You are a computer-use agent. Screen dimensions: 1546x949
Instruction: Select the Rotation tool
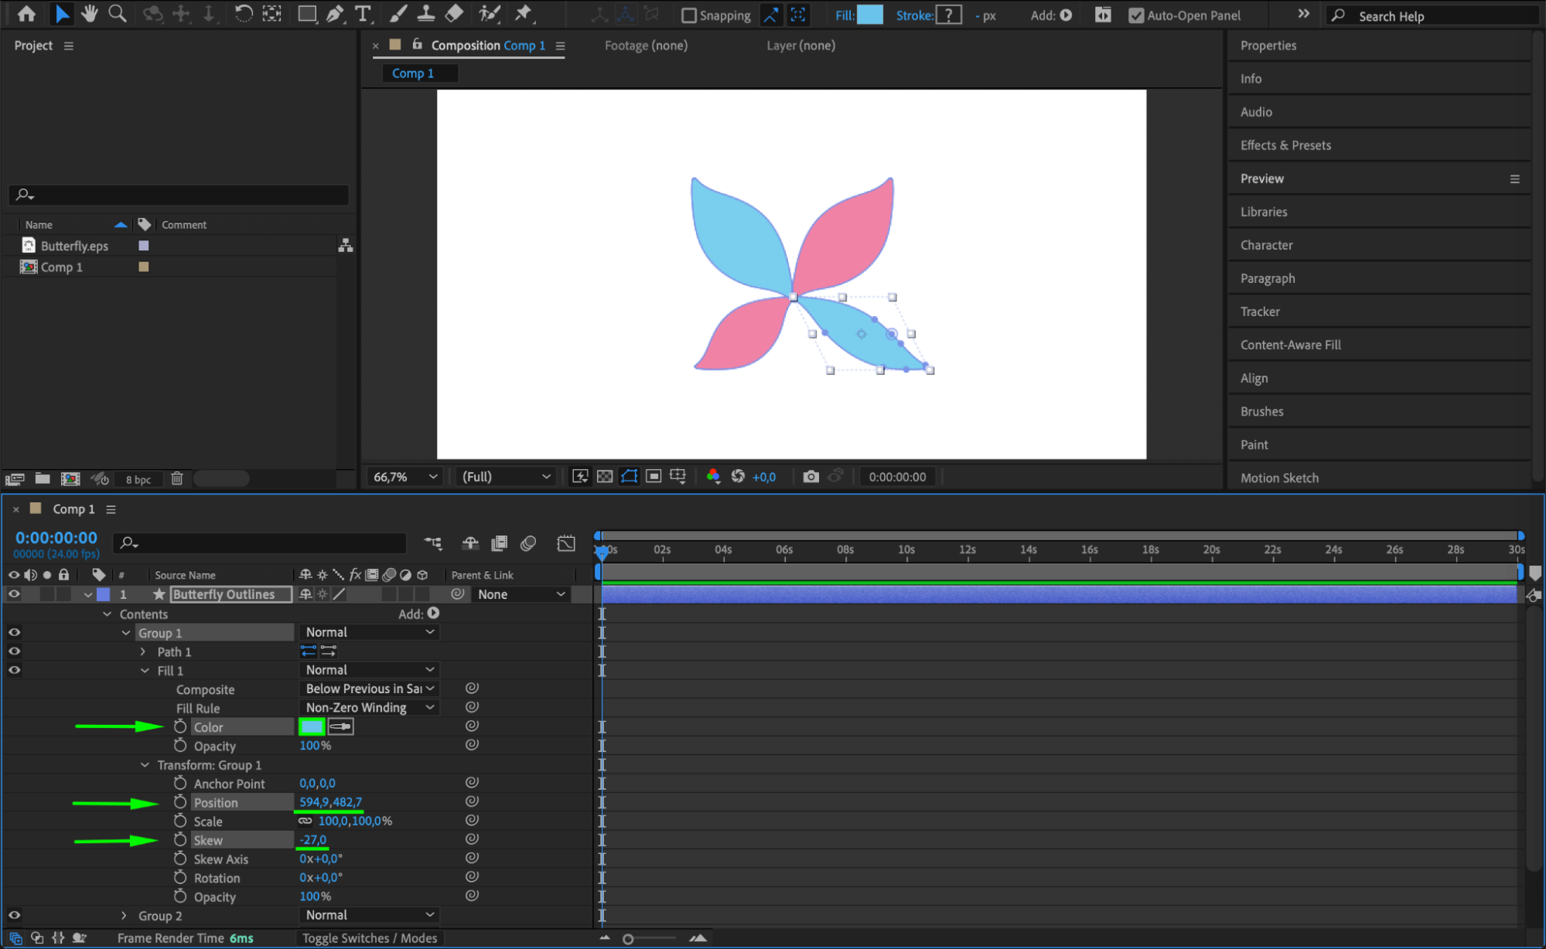pos(243,14)
